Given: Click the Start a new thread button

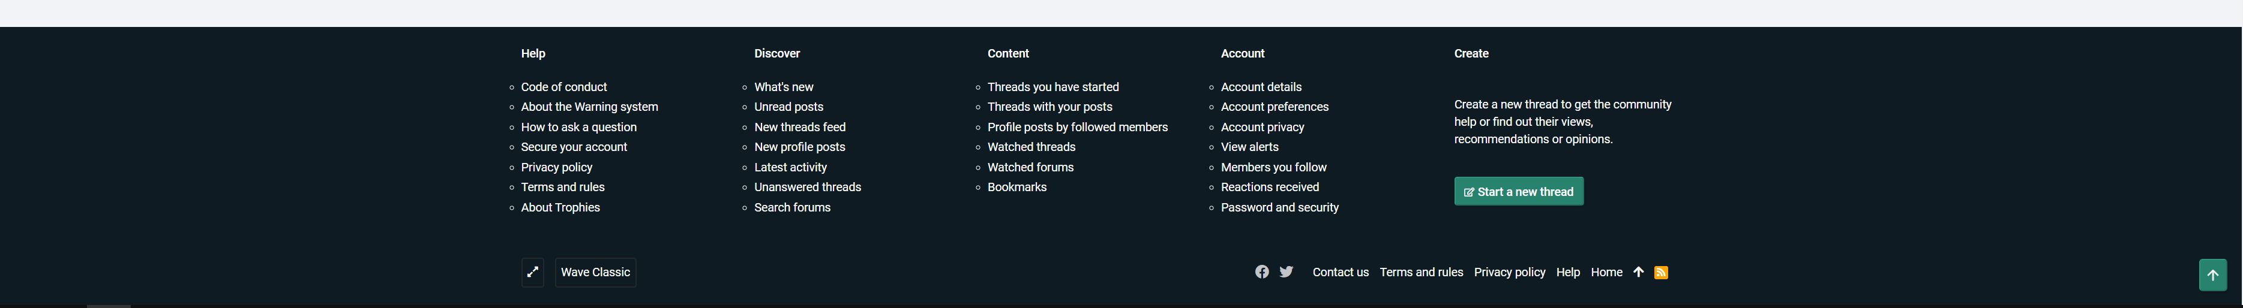Looking at the screenshot, I should tap(1519, 191).
